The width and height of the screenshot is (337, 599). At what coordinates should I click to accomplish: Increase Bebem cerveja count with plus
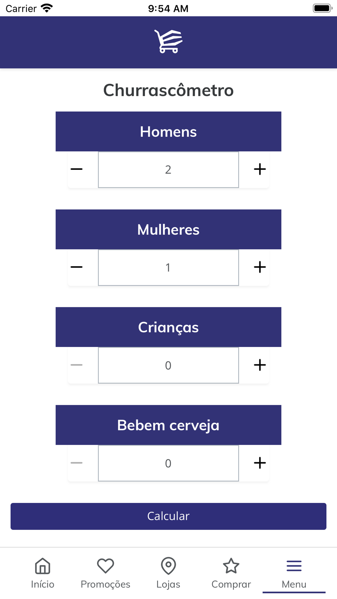coord(260,463)
